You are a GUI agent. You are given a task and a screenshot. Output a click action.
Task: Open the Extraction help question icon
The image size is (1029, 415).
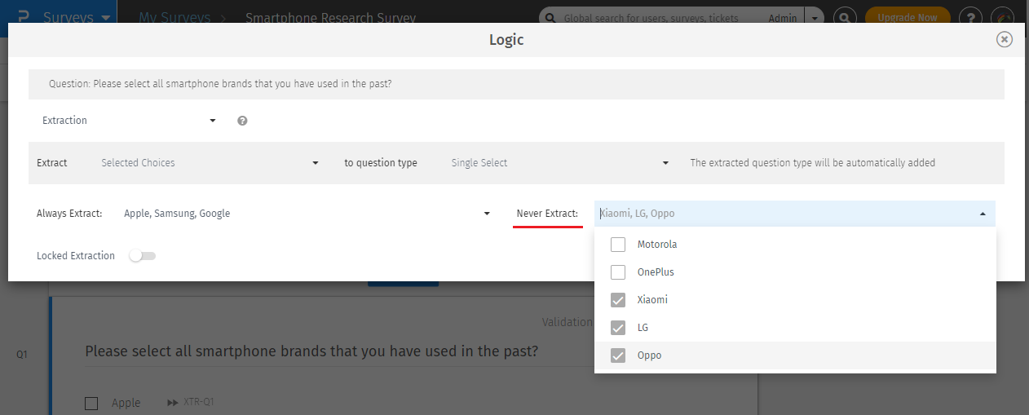(x=242, y=121)
